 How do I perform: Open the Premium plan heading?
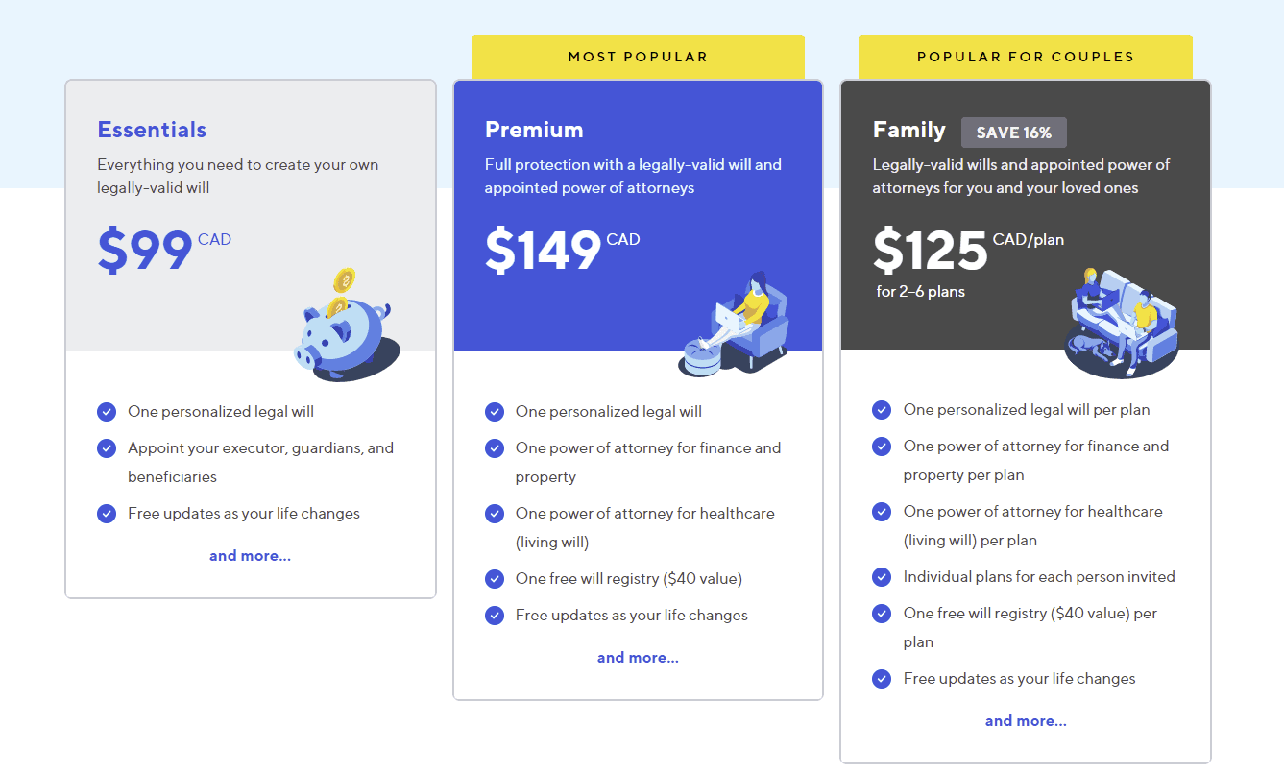pos(534,130)
